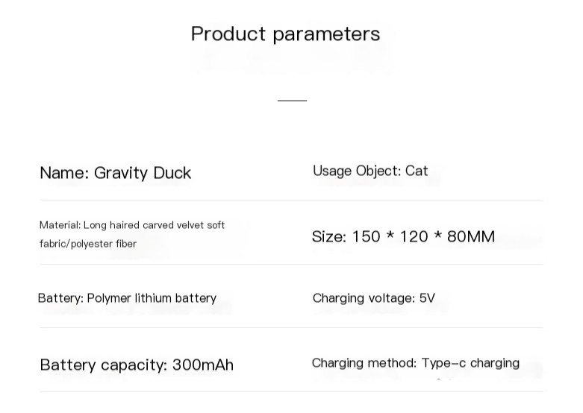The image size is (583, 413).
Task: Click the short divider line under the heading
Action: [292, 100]
